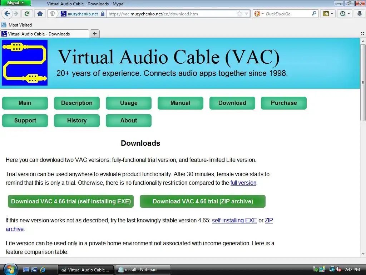Open a new tab with plus button
366x275 pixels.
pos(94,34)
